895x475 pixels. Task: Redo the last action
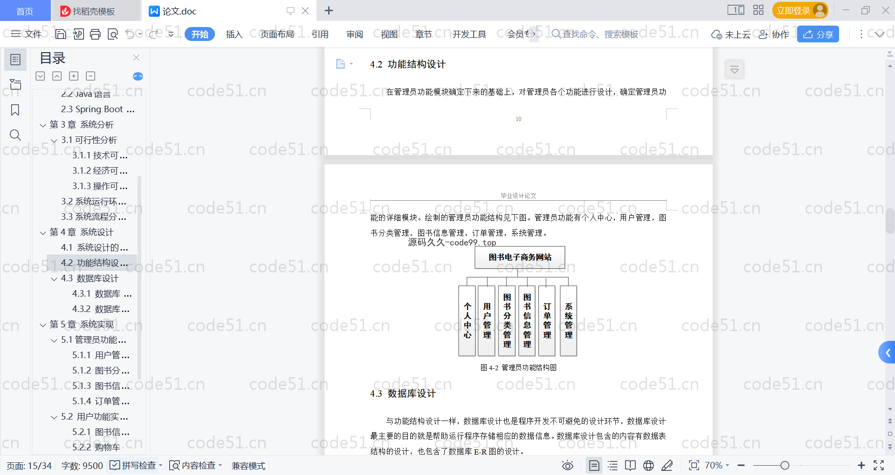(154, 34)
